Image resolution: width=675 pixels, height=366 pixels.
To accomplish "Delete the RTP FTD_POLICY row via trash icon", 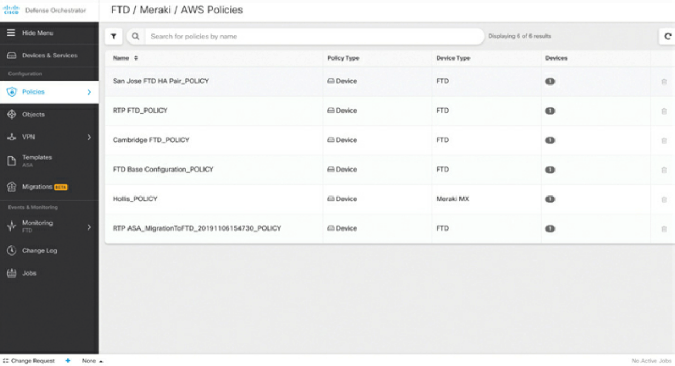I will 664,111.
